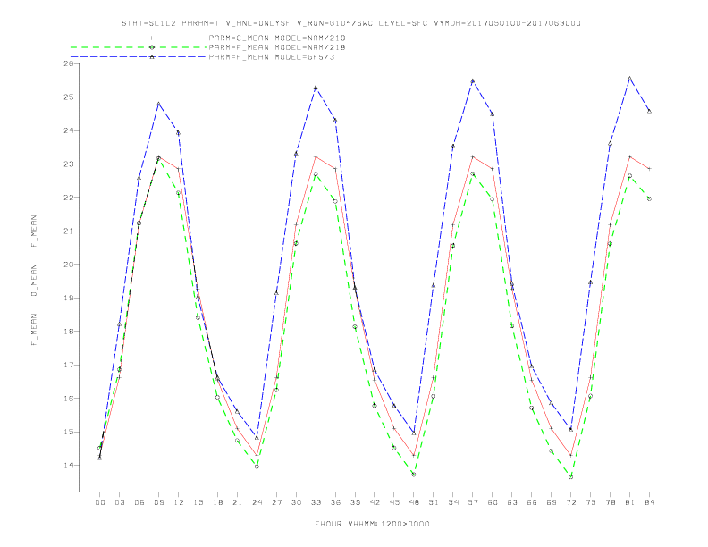Click the x-axis label FHOUR VHHMM: 1200>0000

click(372, 524)
